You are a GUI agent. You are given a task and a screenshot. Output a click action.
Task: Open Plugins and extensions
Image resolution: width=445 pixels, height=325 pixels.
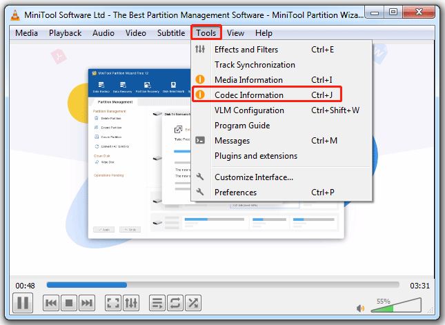coord(281,156)
